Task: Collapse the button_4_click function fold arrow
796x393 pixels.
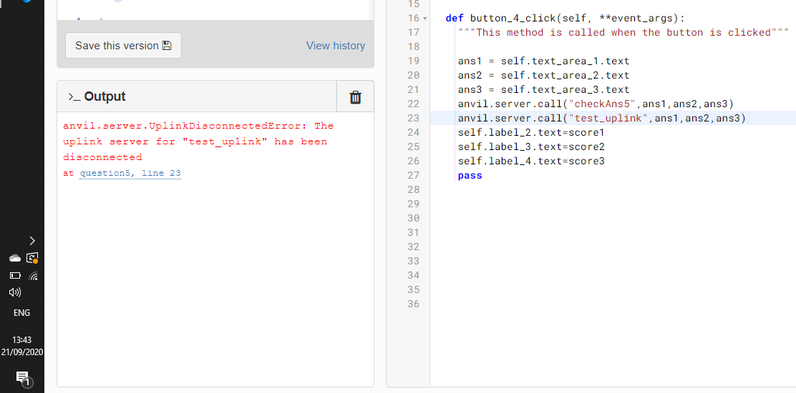Action: [425, 19]
